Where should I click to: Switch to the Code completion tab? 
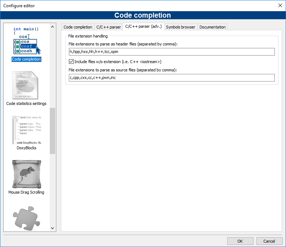78,27
